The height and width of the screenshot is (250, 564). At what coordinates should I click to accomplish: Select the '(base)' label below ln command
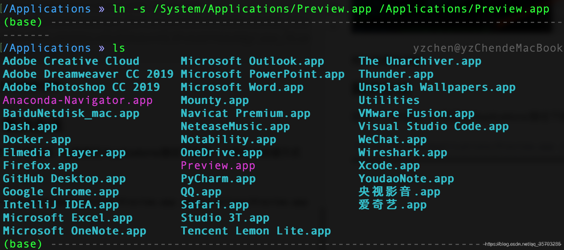click(23, 22)
